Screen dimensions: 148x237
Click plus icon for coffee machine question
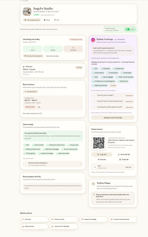(94, 107)
